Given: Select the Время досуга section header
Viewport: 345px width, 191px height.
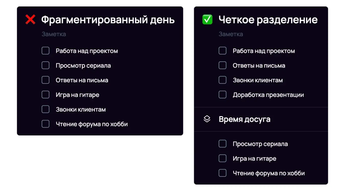Looking at the screenshot, I should (245, 119).
